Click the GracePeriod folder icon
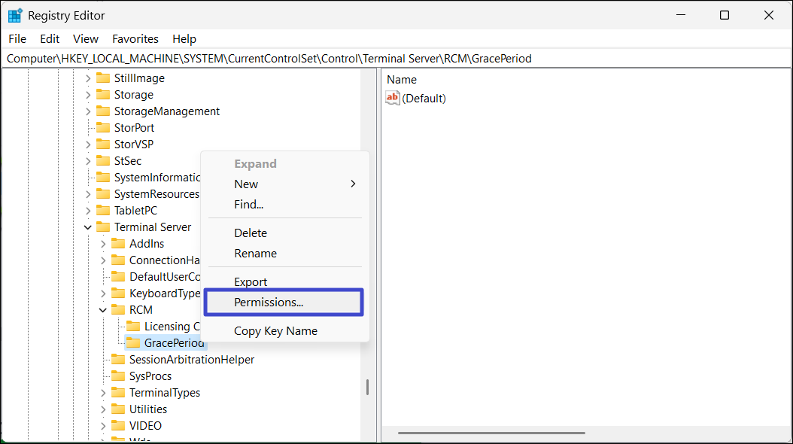Screen dimensions: 793x444 (x=133, y=343)
